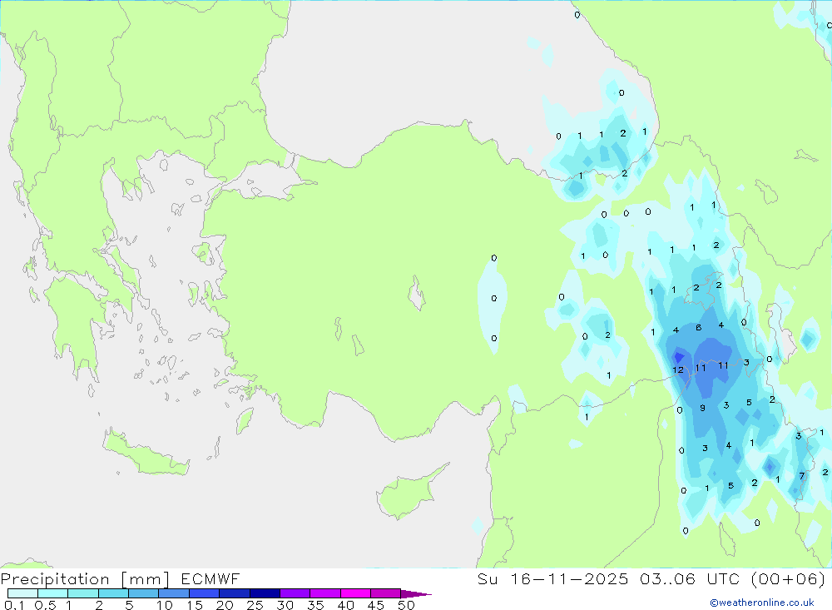Click the 'Su 16-11-2025 03..06 UTC (00+06)' timestamp

click(651, 578)
